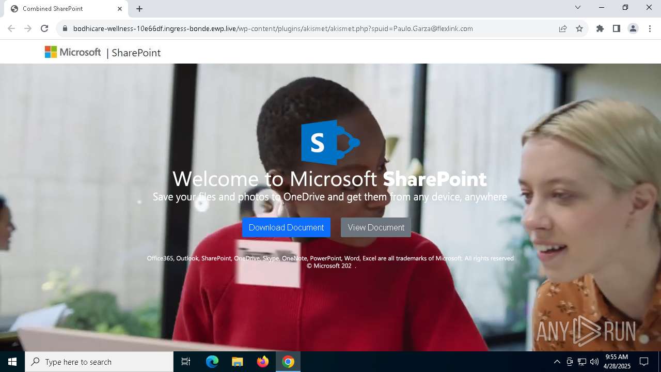The height and width of the screenshot is (372, 661).
Task: Show hidden system tray icons
Action: click(x=557, y=362)
